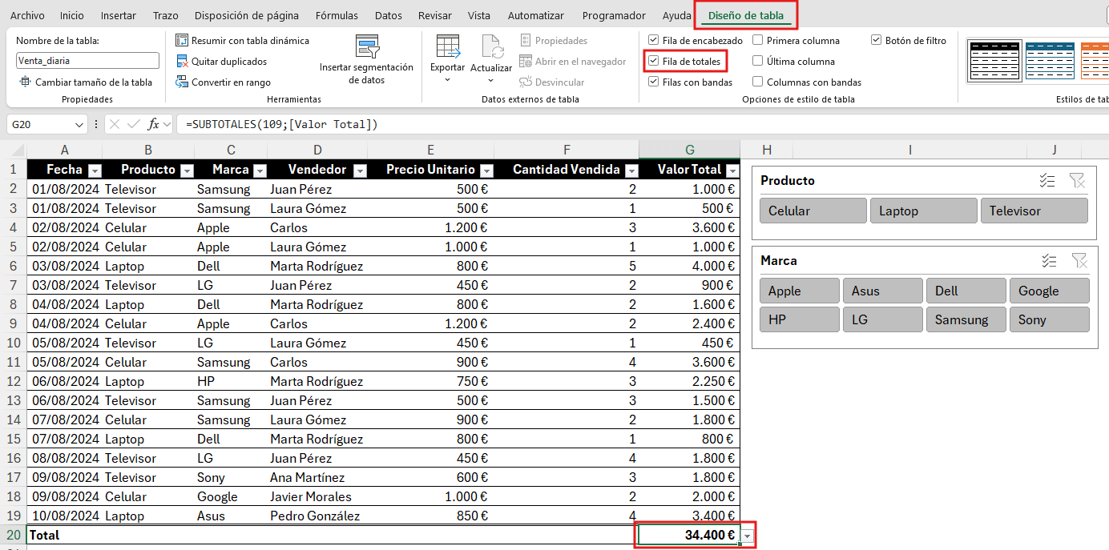Open the Fecha column filter dropdown
1109x550 pixels.
[95, 171]
